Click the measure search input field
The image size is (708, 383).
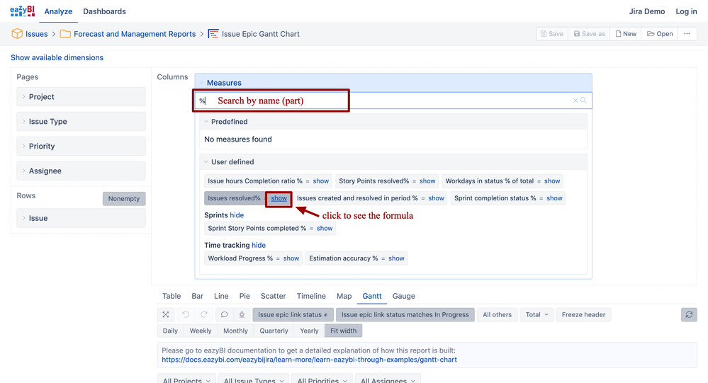[393, 101]
